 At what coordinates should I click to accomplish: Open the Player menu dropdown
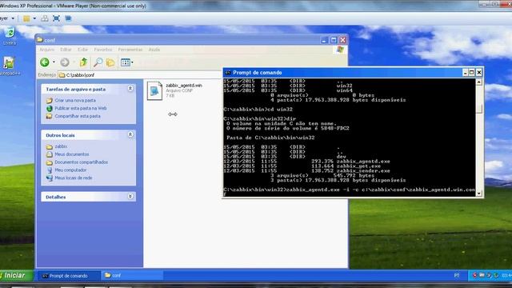[x=6, y=18]
